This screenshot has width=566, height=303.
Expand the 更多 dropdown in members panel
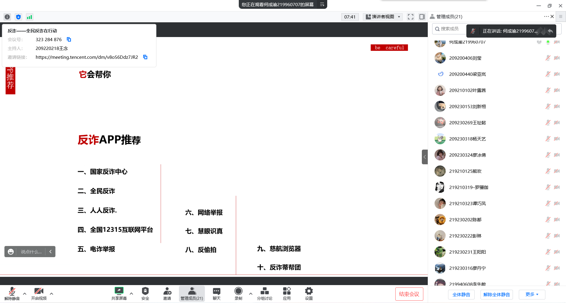pyautogui.click(x=532, y=294)
